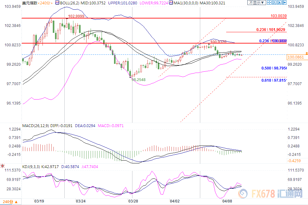The height and width of the screenshot is (205, 308).
Task: Click the current price tag 100.0861
Action: (295, 58)
